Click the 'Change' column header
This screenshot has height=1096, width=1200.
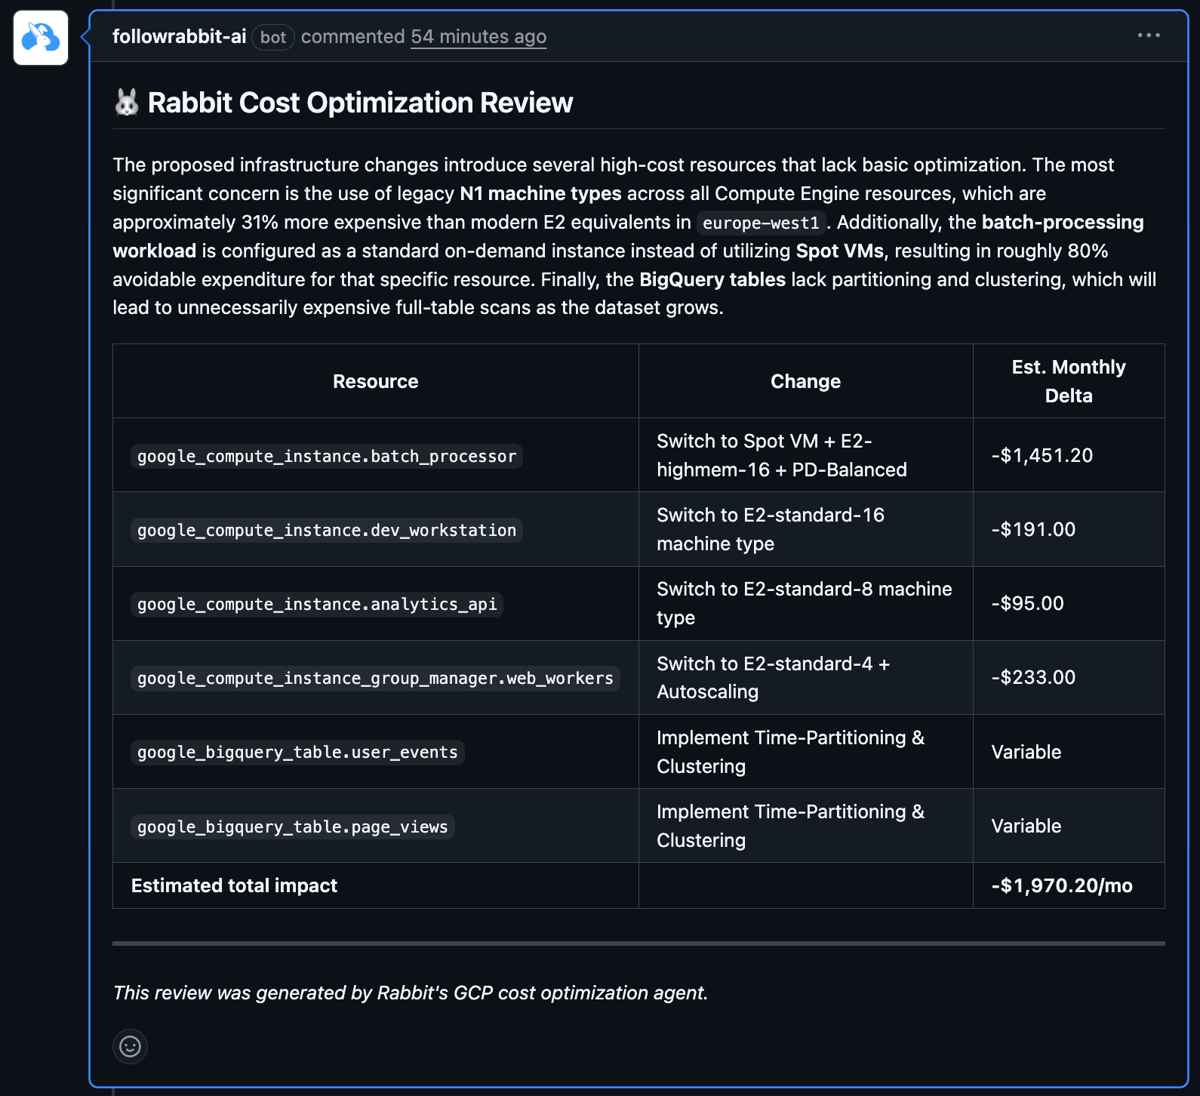[x=805, y=381]
